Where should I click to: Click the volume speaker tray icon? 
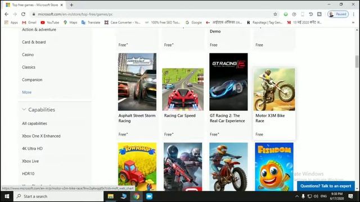[316, 196]
